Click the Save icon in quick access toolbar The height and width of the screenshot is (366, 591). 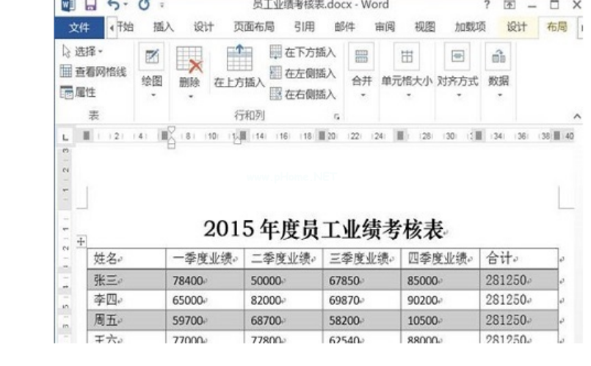[x=91, y=7]
